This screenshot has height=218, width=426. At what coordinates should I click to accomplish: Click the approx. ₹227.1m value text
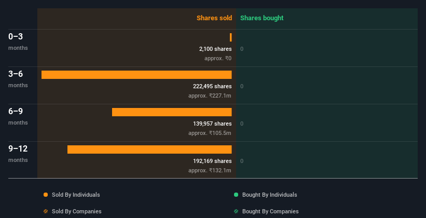point(210,96)
